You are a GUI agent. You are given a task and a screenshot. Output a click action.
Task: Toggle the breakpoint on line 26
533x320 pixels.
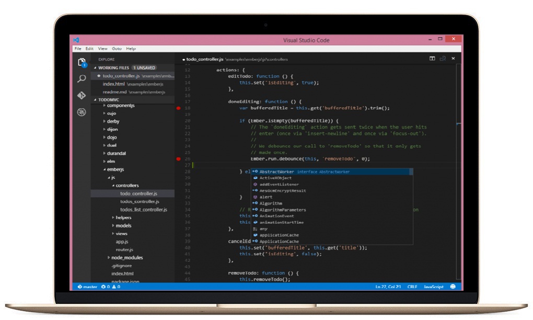pyautogui.click(x=178, y=158)
